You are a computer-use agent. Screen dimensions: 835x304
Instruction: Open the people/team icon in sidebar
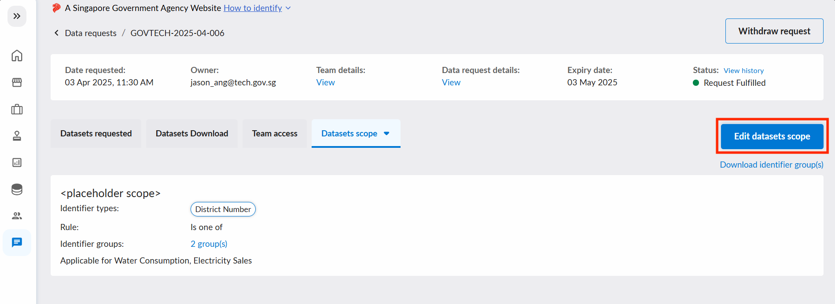(17, 216)
